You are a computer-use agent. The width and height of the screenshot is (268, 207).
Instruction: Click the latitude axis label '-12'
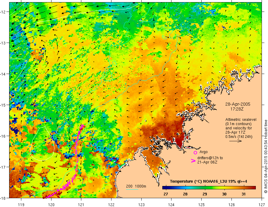coord(3,12)
